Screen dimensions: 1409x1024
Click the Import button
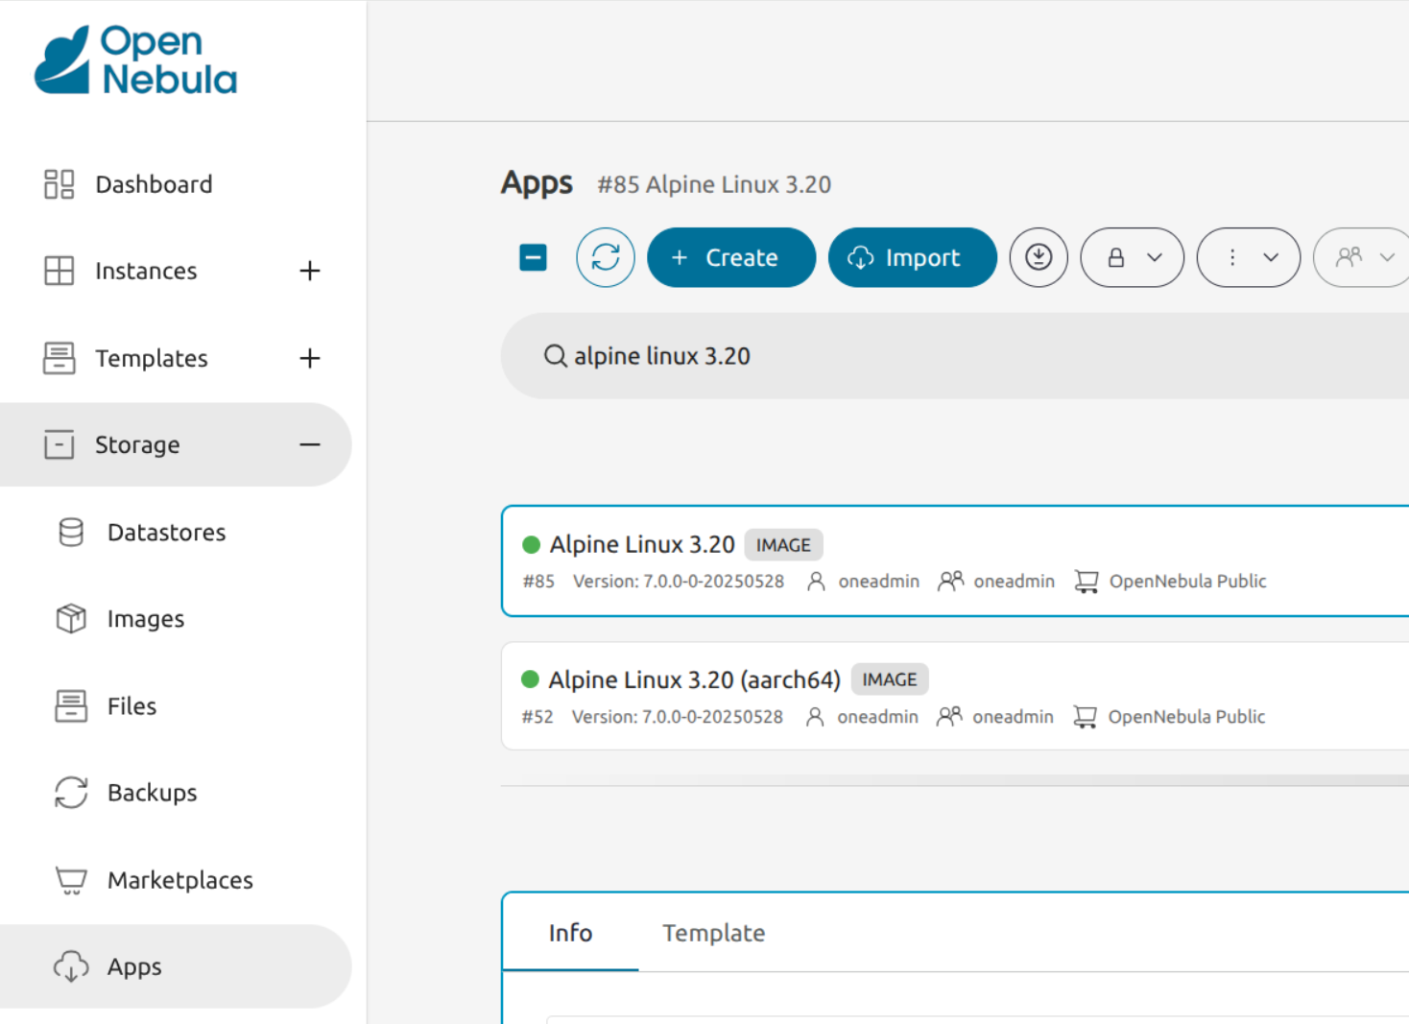coord(912,257)
